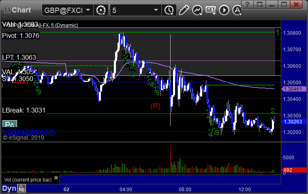Click the © eSignal, 2019 text
The height and width of the screenshot is (194, 308).
(24, 138)
